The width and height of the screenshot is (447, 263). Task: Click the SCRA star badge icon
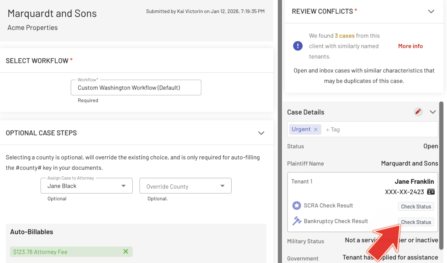(x=296, y=205)
